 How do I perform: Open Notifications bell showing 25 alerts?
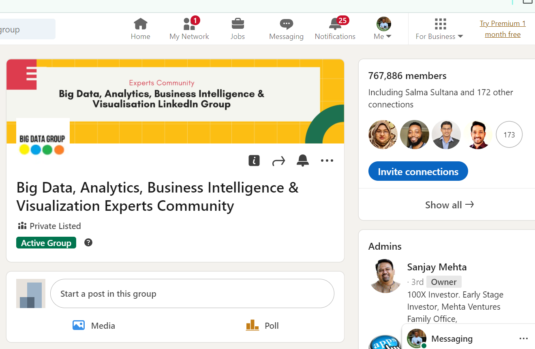pos(335,28)
